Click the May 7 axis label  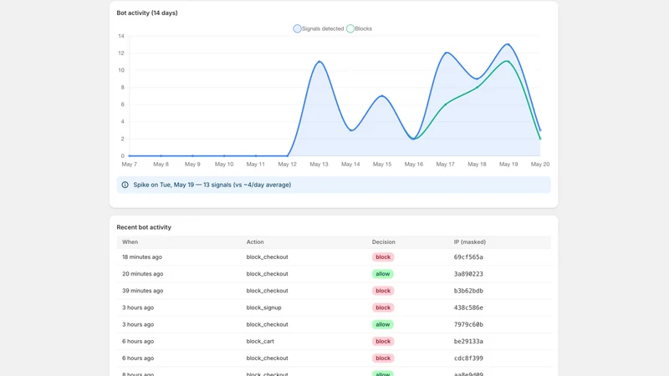pos(130,164)
